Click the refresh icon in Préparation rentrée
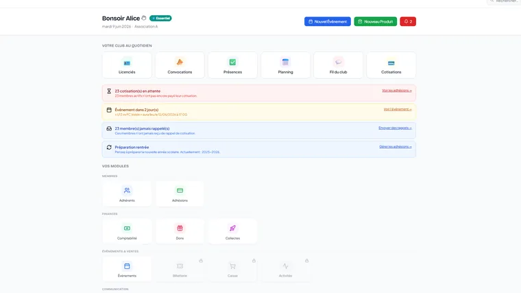Screen dimensions: 521x293 click(x=109, y=147)
